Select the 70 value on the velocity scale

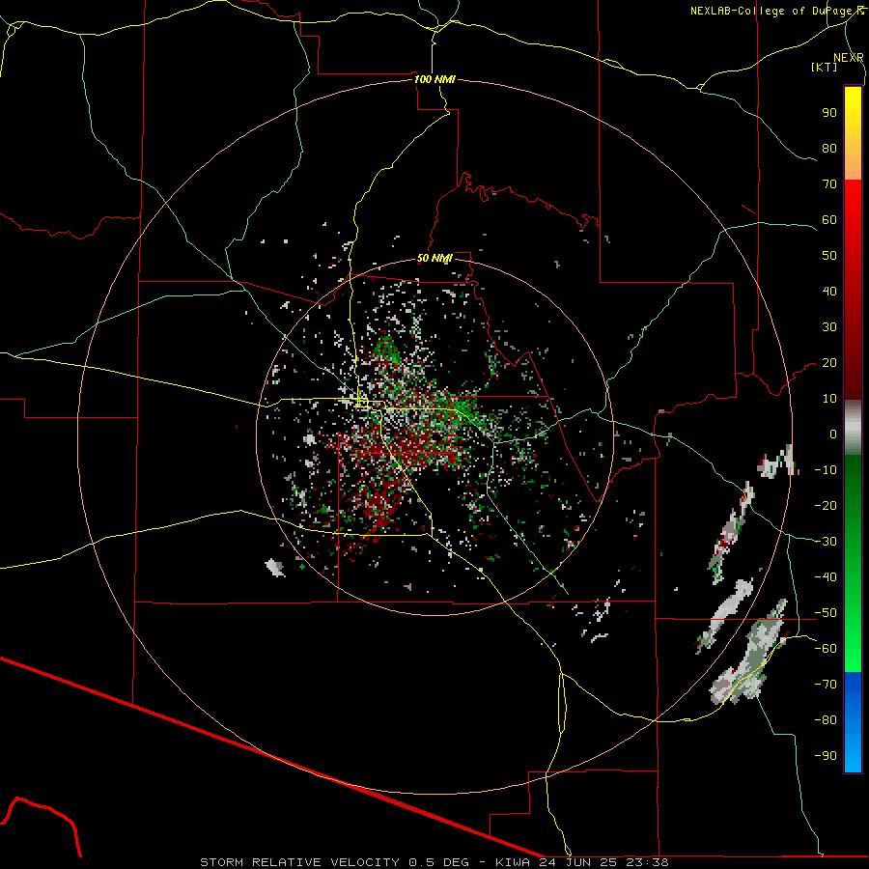point(829,184)
